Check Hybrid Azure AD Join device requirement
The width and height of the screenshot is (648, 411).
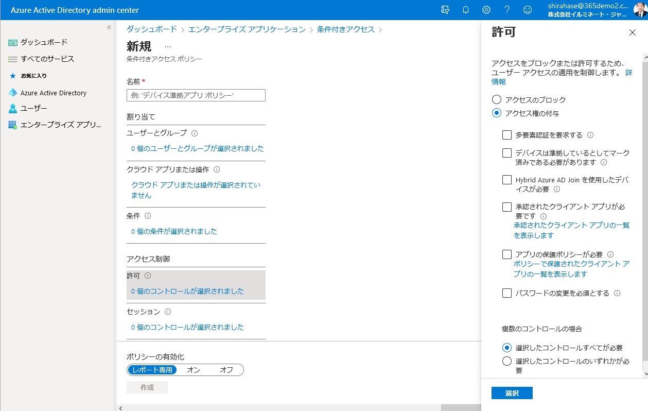pos(507,180)
